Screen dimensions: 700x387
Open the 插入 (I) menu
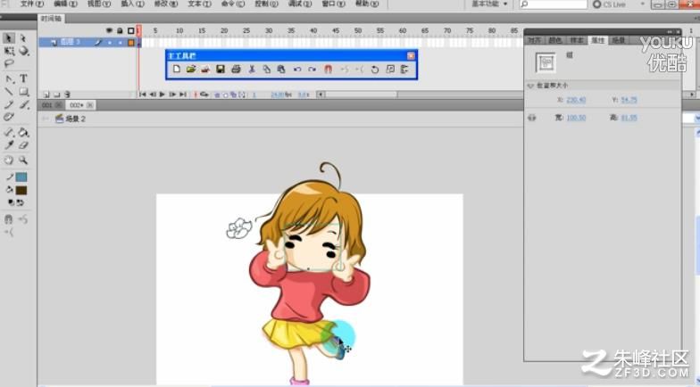132,4
